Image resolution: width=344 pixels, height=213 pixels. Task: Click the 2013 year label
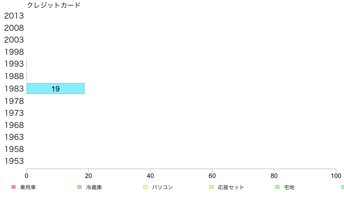point(14,16)
